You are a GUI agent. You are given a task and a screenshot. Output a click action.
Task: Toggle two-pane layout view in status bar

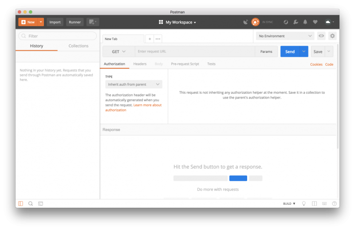[x=314, y=203]
